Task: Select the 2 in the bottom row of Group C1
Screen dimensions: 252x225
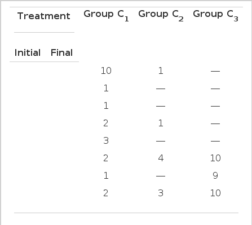Action: click(x=106, y=193)
